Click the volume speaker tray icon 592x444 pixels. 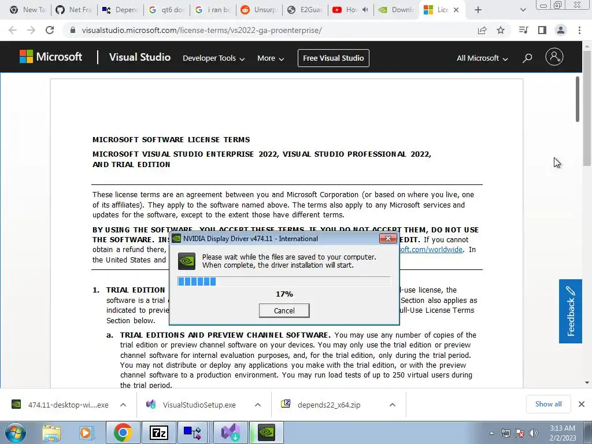(x=534, y=433)
